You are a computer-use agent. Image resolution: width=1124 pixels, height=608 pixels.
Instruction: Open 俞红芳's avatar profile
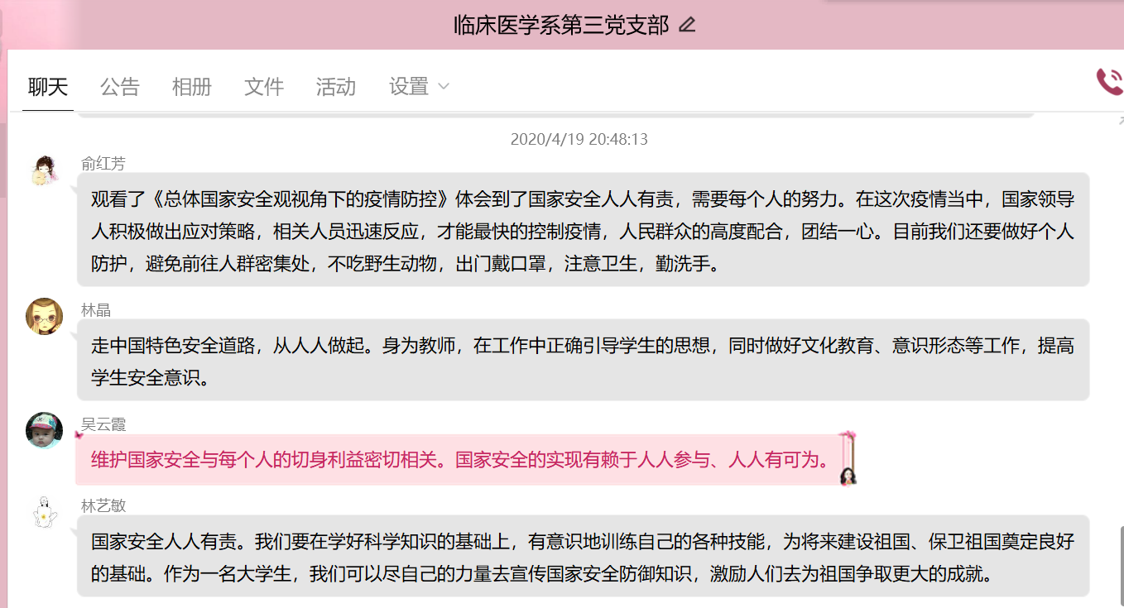click(45, 170)
